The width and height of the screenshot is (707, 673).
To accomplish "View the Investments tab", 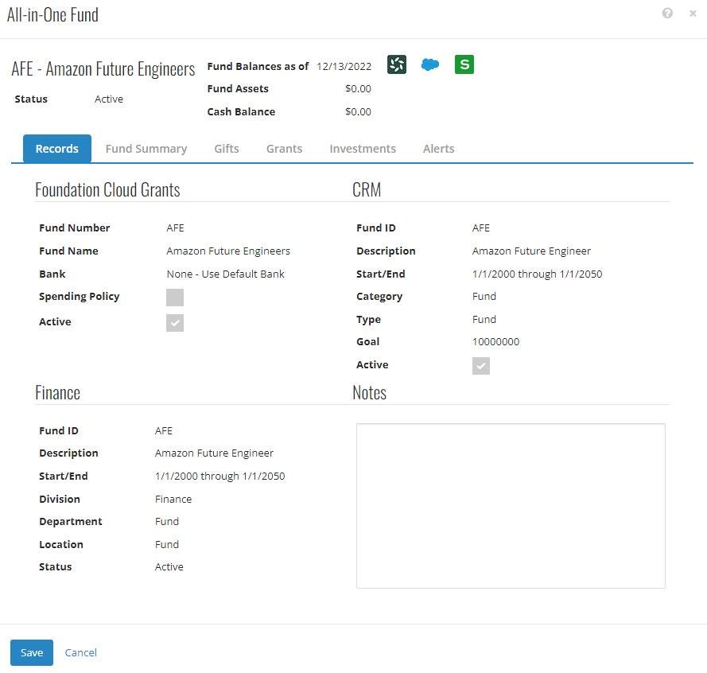I will [363, 149].
